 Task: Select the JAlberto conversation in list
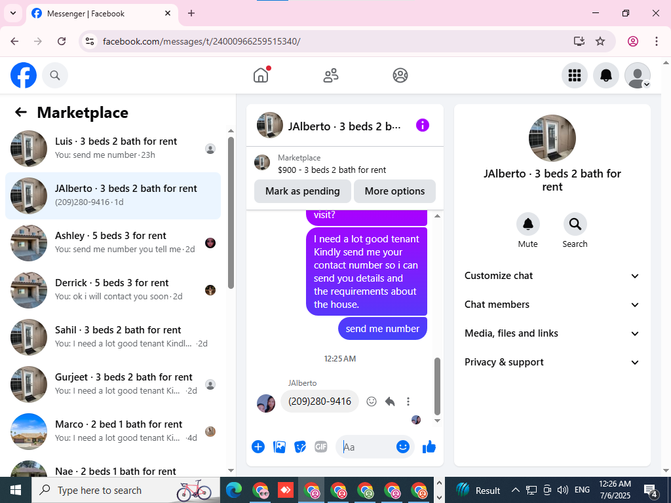[113, 196]
